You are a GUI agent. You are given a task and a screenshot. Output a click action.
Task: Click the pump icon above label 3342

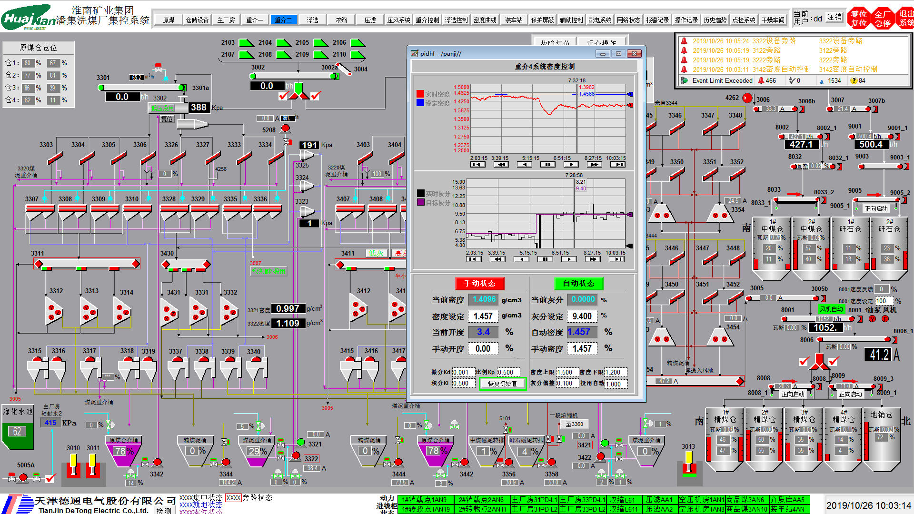click(157, 463)
